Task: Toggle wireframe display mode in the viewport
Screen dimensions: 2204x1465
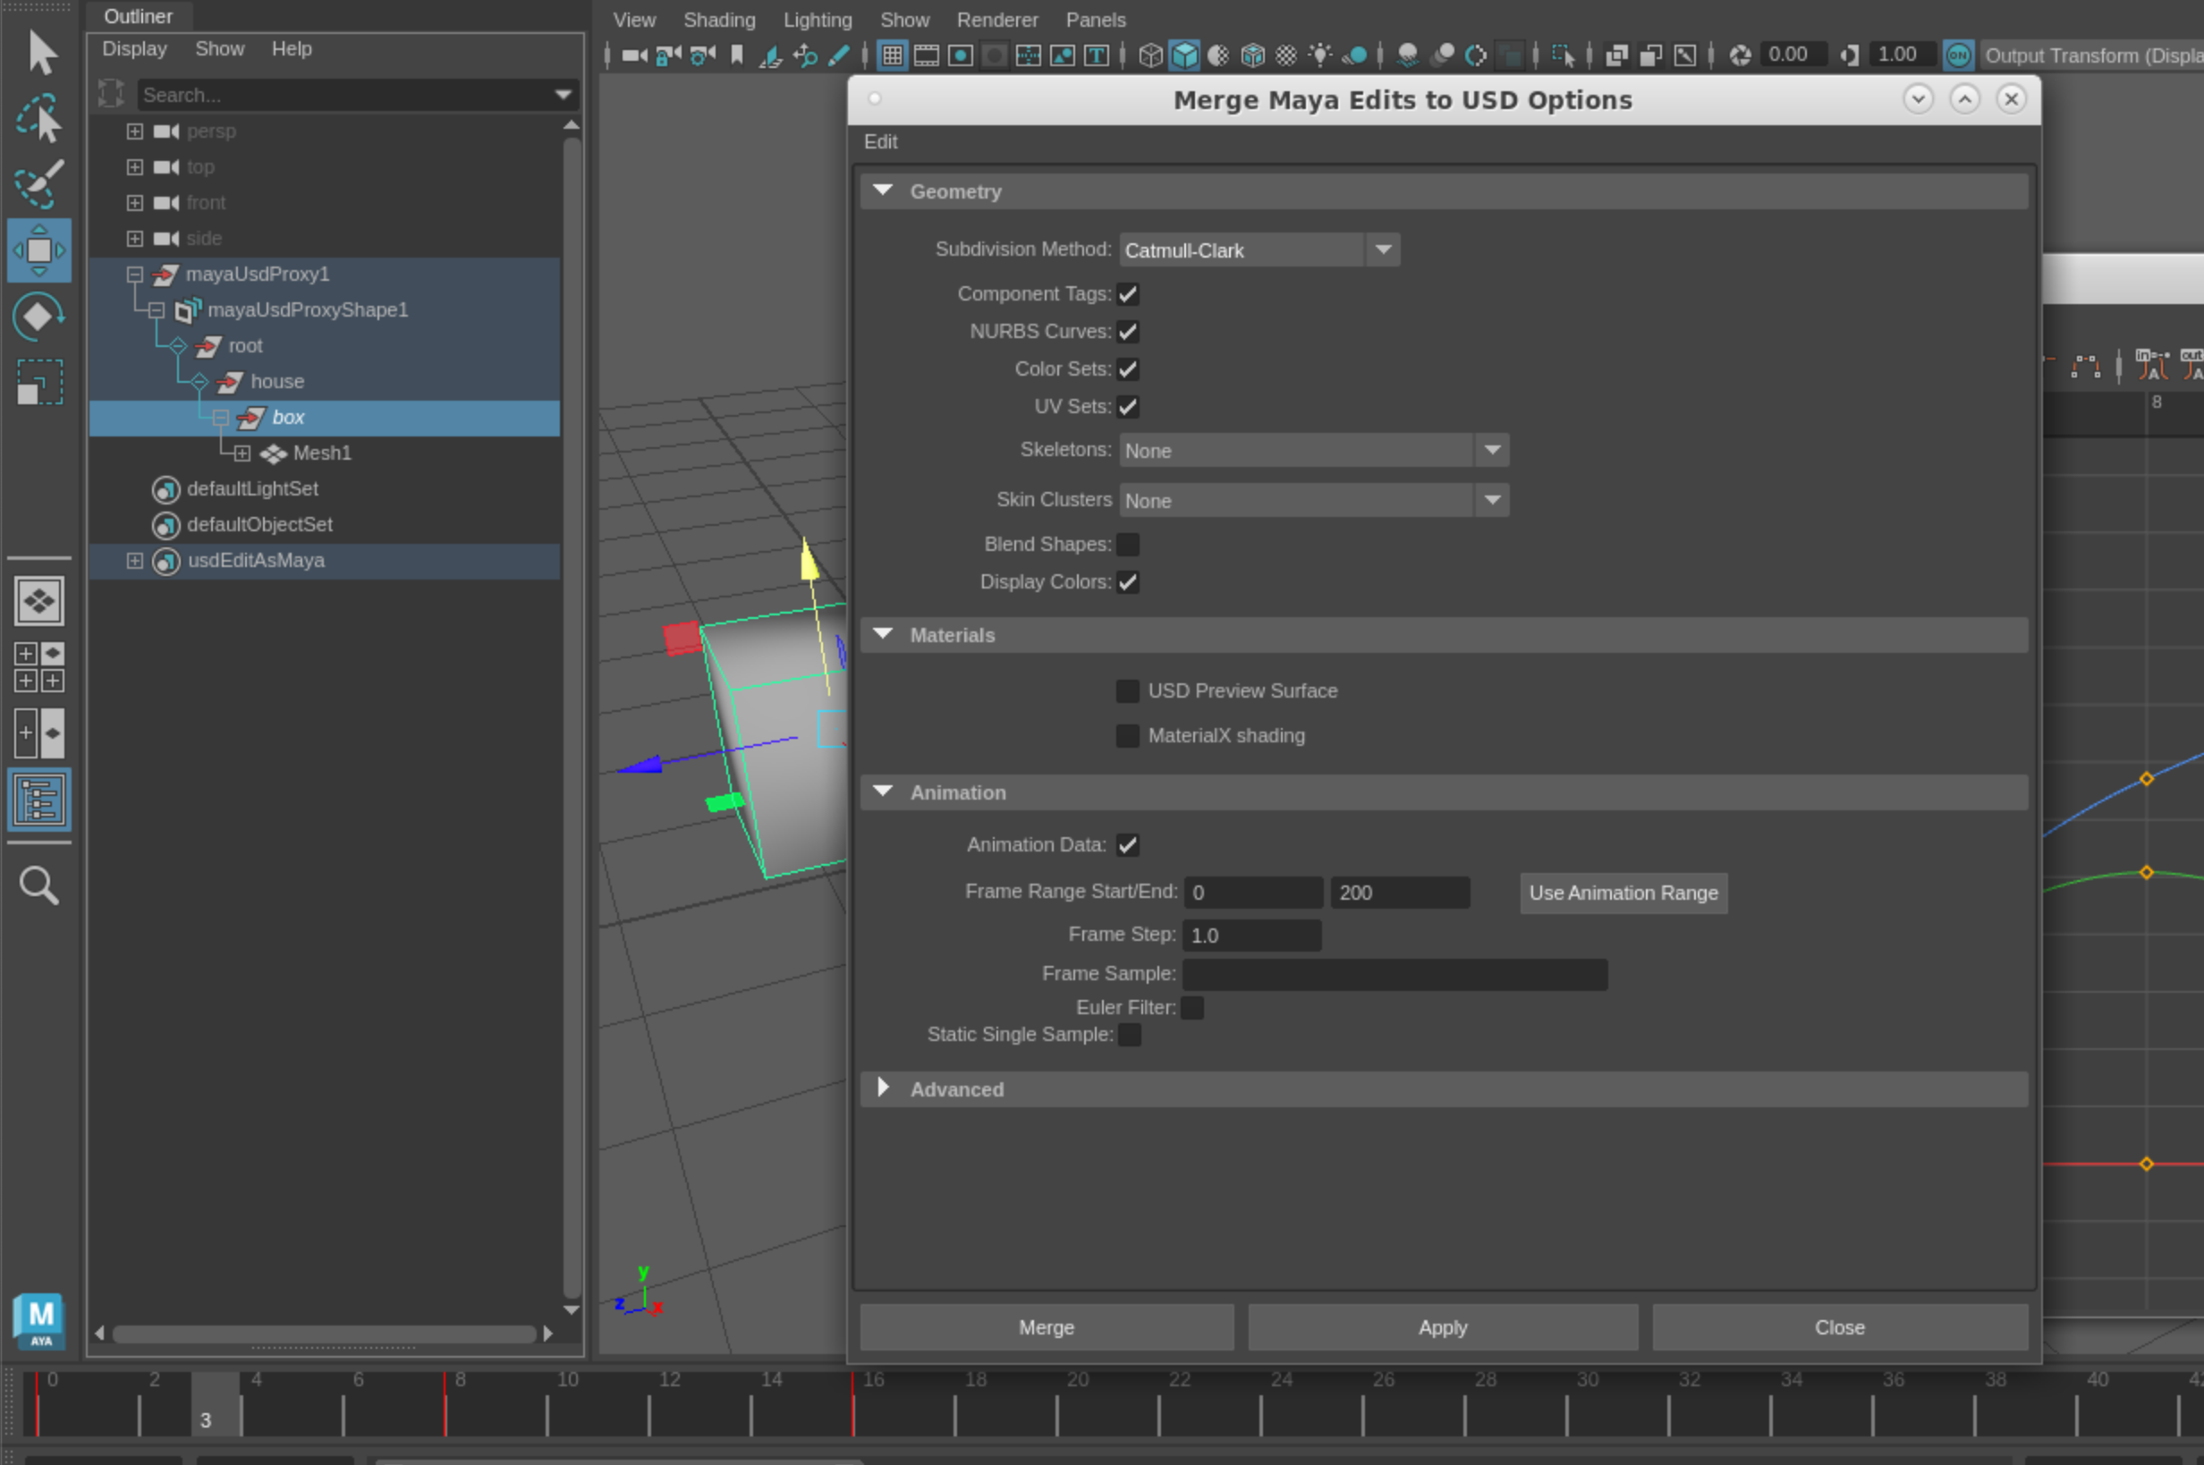Action: click(1151, 55)
